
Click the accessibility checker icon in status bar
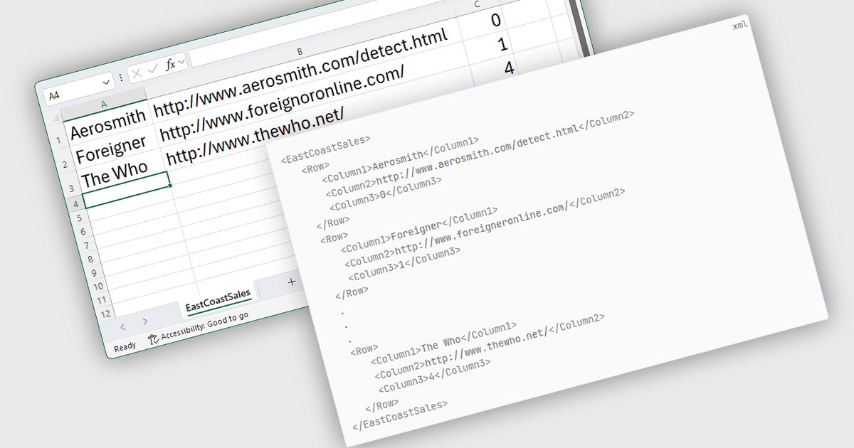[153, 340]
